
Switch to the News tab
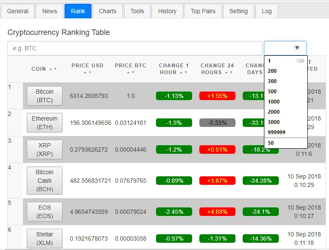[x=49, y=11]
